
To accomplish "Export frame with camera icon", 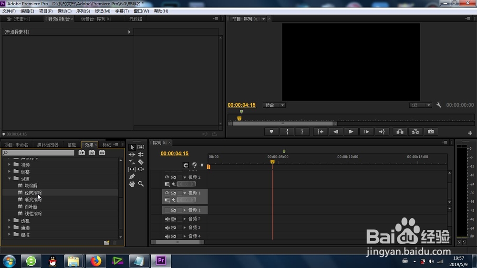I will (431, 132).
